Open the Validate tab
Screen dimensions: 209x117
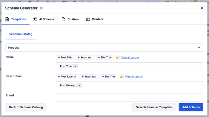click(x=95, y=19)
